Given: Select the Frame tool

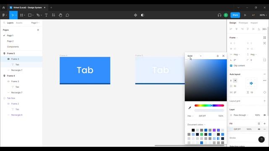Looking at the screenshot, I should point(21,15).
